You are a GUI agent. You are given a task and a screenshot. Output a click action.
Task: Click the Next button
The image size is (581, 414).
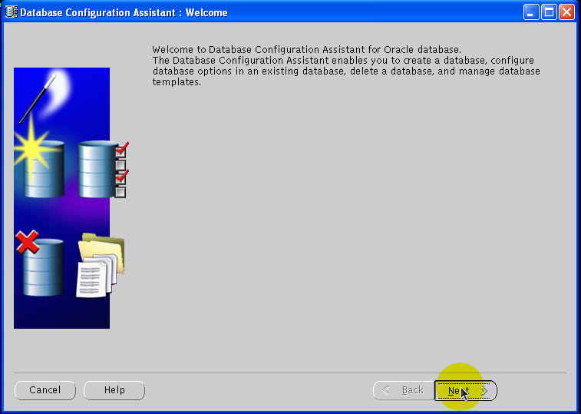[x=466, y=390]
